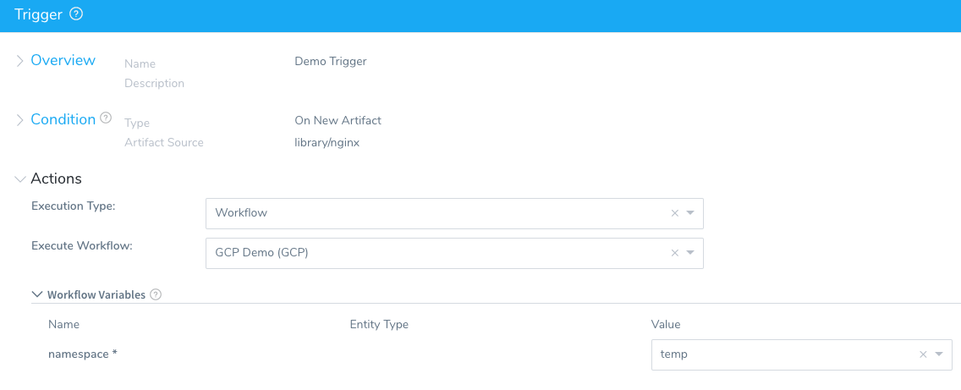This screenshot has width=961, height=390.
Task: Open the Execute Workflow dropdown arrow
Action: point(690,253)
